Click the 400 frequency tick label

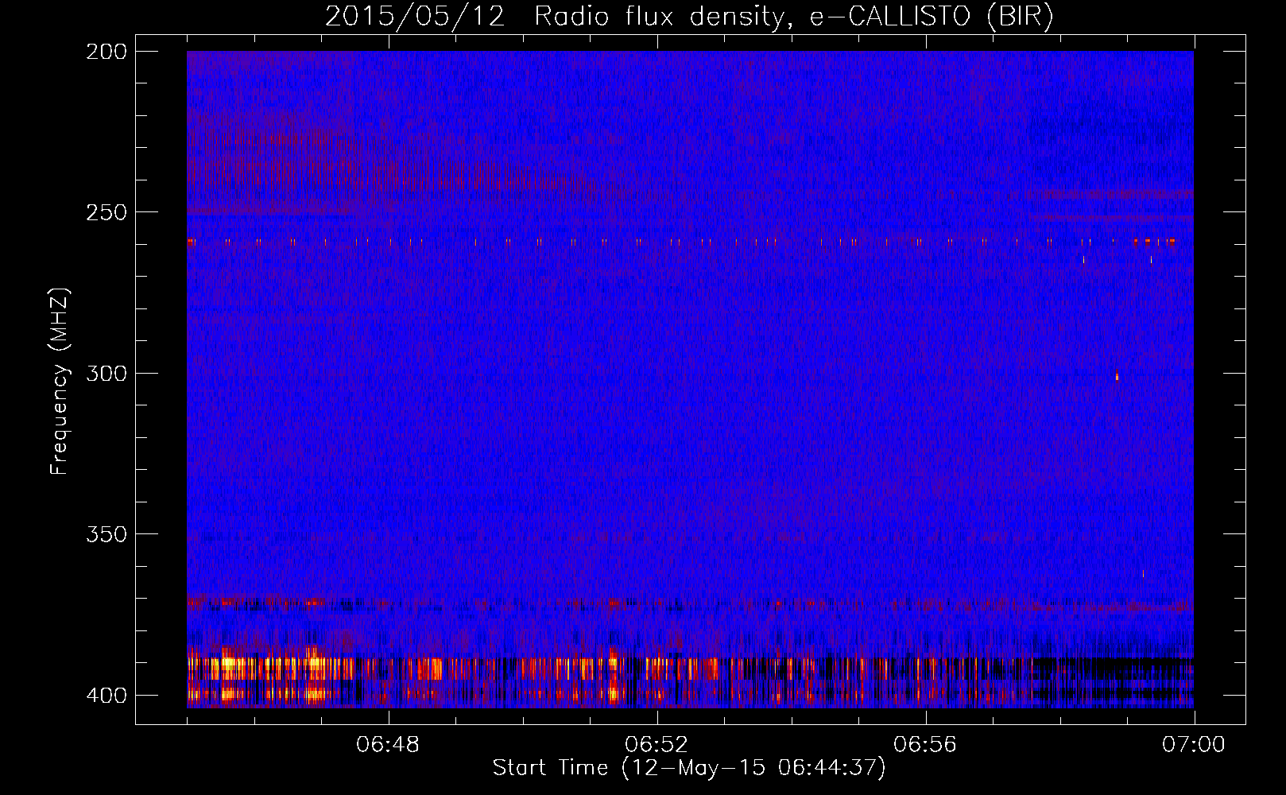107,695
